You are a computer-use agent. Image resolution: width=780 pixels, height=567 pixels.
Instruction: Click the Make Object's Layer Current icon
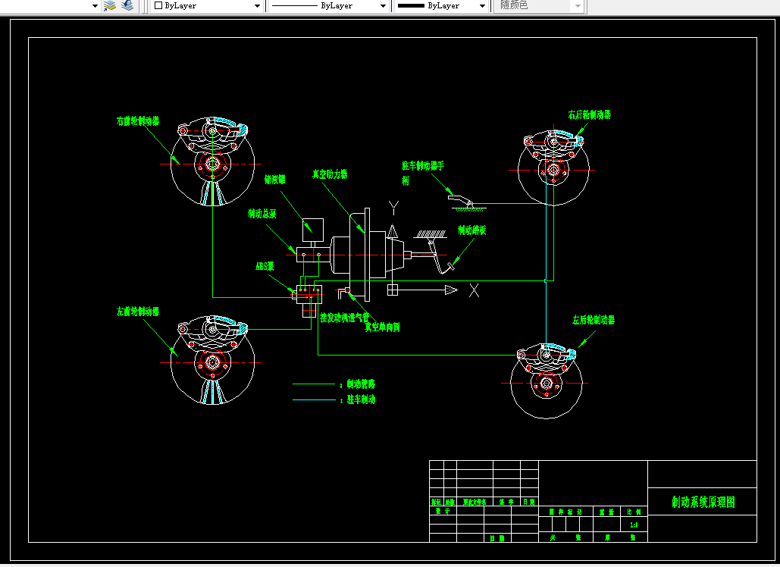point(109,5)
